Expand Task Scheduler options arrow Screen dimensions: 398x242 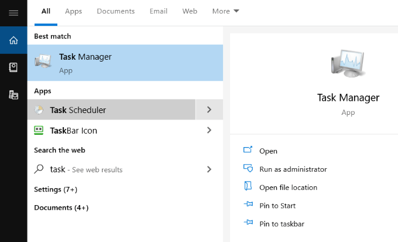[209, 110]
